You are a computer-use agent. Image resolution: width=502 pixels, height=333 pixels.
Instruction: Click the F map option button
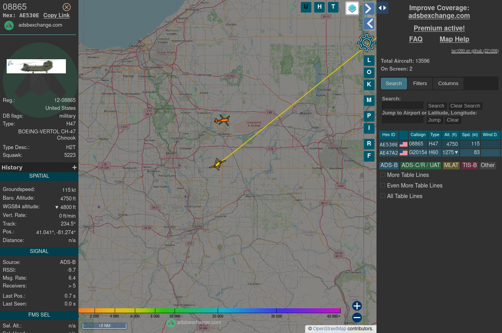[369, 156]
